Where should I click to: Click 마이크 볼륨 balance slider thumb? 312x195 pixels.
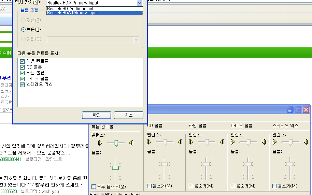pyautogui.click(x=249, y=142)
